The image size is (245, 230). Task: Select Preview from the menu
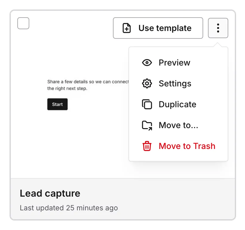pos(178,63)
